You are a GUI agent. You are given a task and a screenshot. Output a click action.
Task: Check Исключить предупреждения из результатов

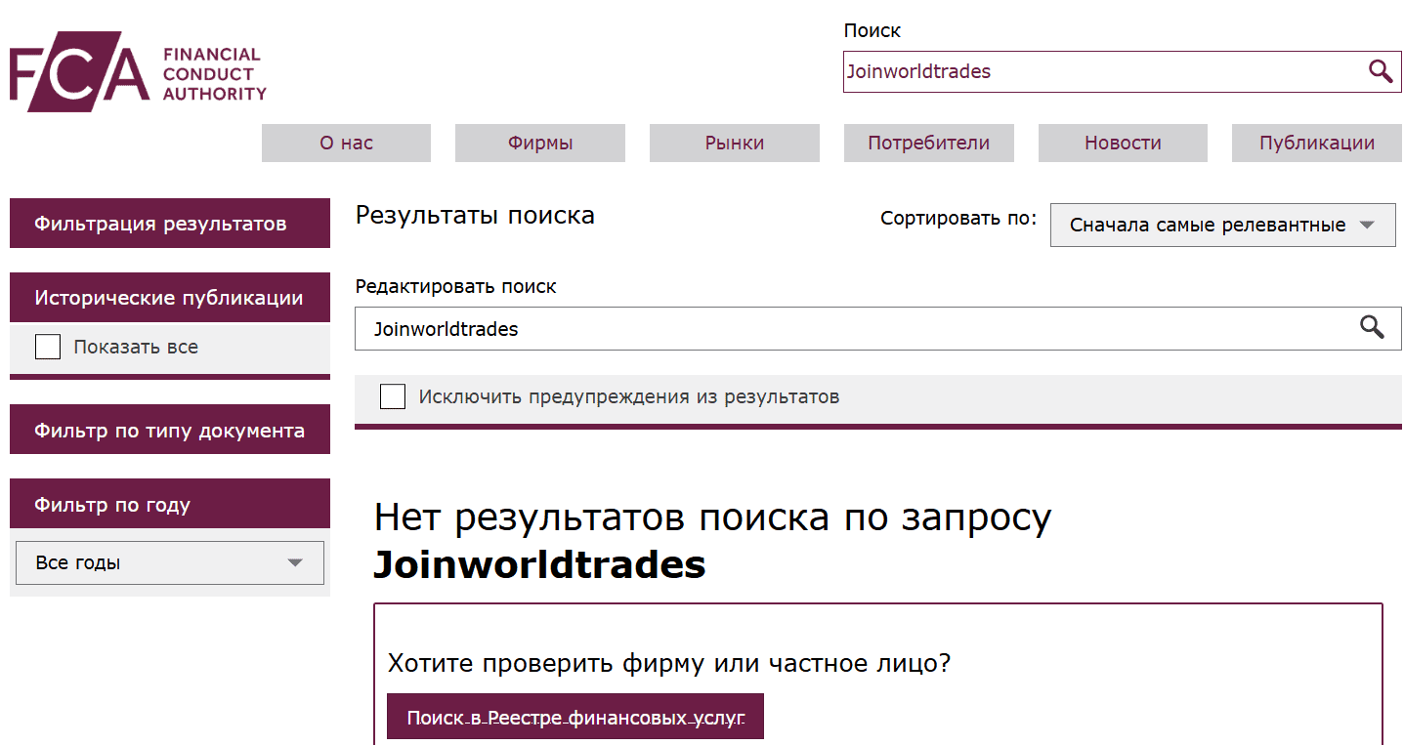click(x=392, y=396)
